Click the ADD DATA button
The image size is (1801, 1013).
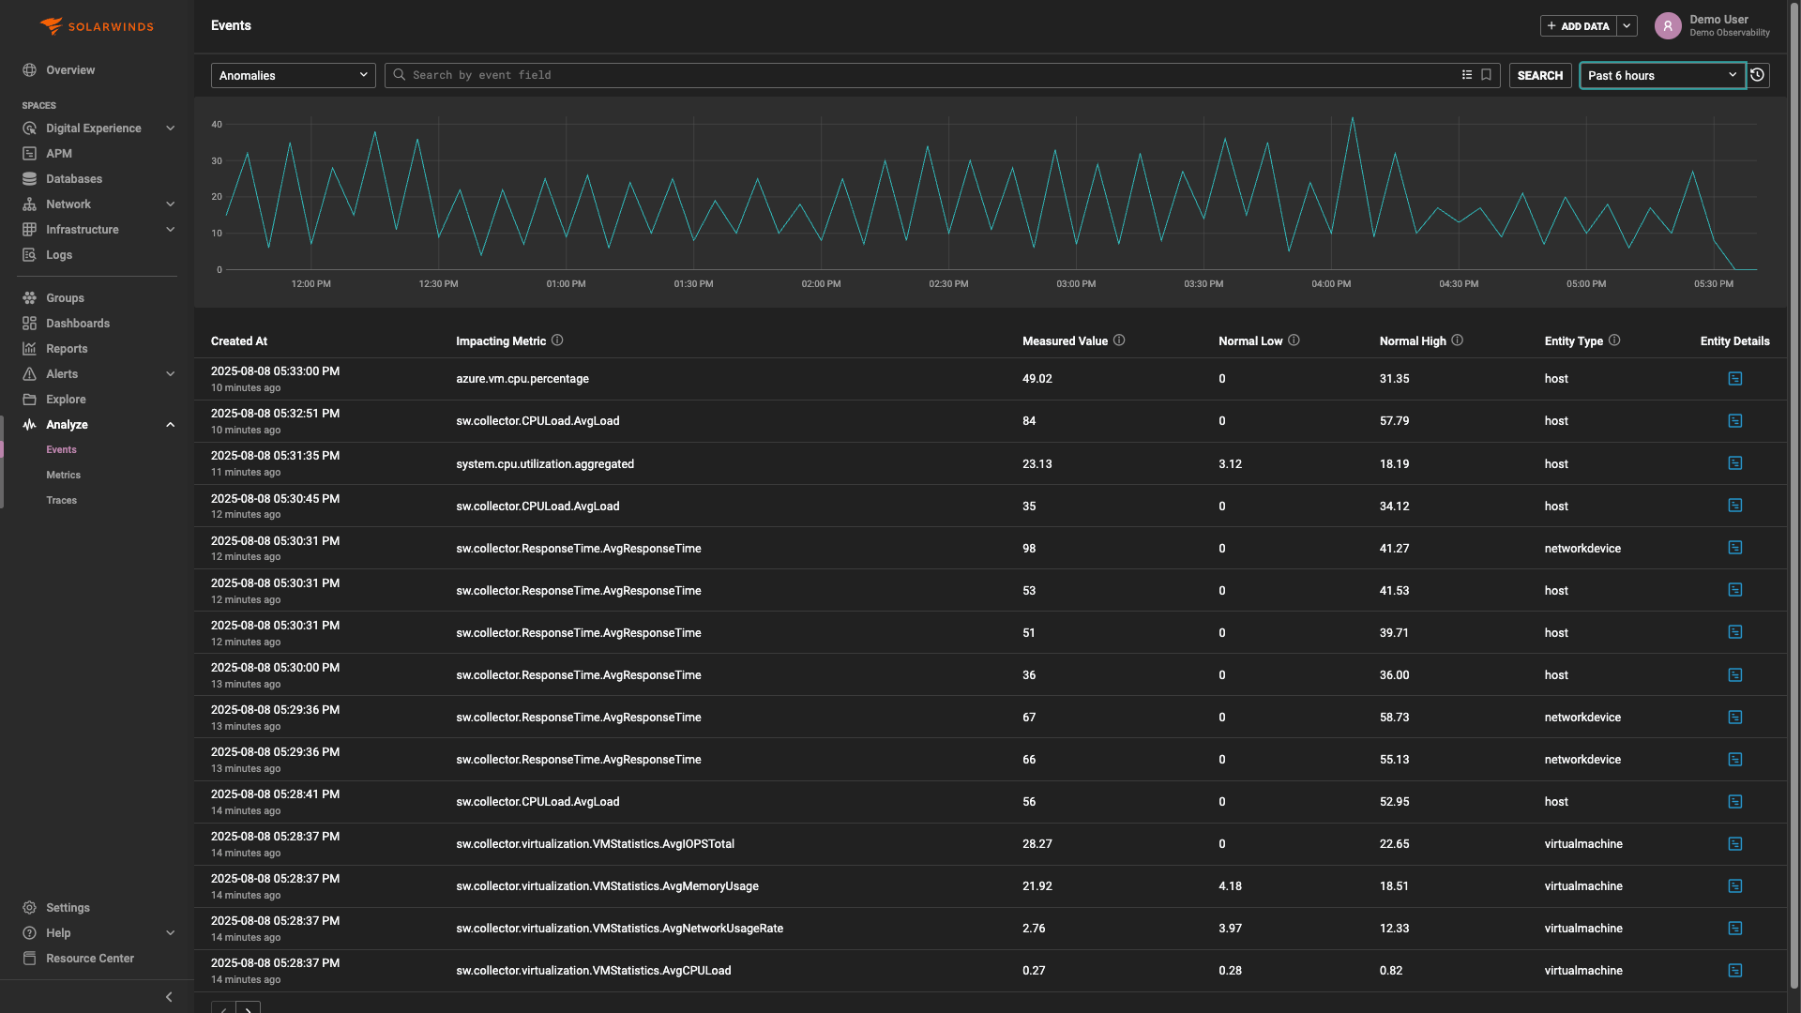[x=1578, y=26]
